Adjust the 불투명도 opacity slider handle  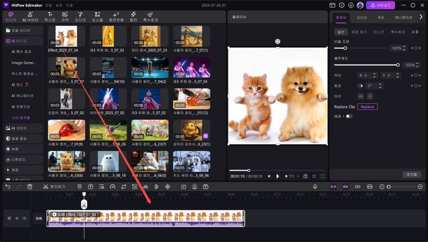398,65
